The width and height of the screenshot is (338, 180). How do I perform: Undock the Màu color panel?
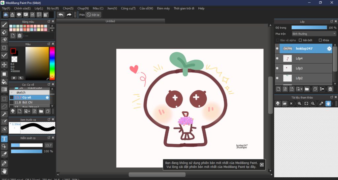point(49,44)
